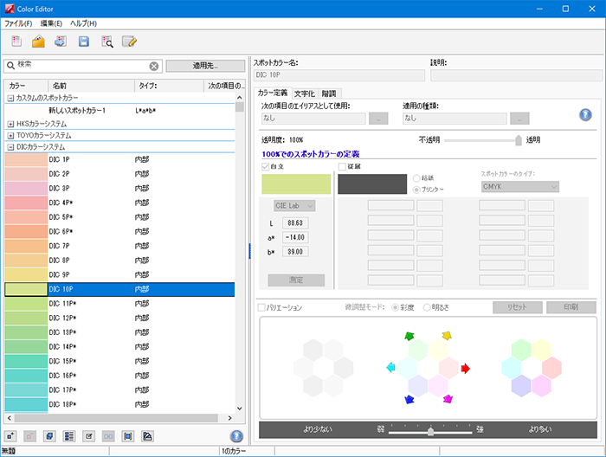
Task: Open the 編集(E) menu
Action: click(51, 23)
